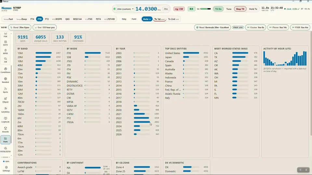This screenshot has height=175, width=312.
Task: Open the Satellites panel icon
Action: (x=6, y=110)
